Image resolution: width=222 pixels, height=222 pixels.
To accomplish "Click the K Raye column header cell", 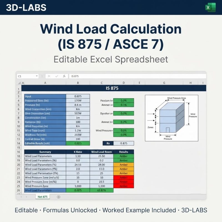I will click(x=78, y=152).
